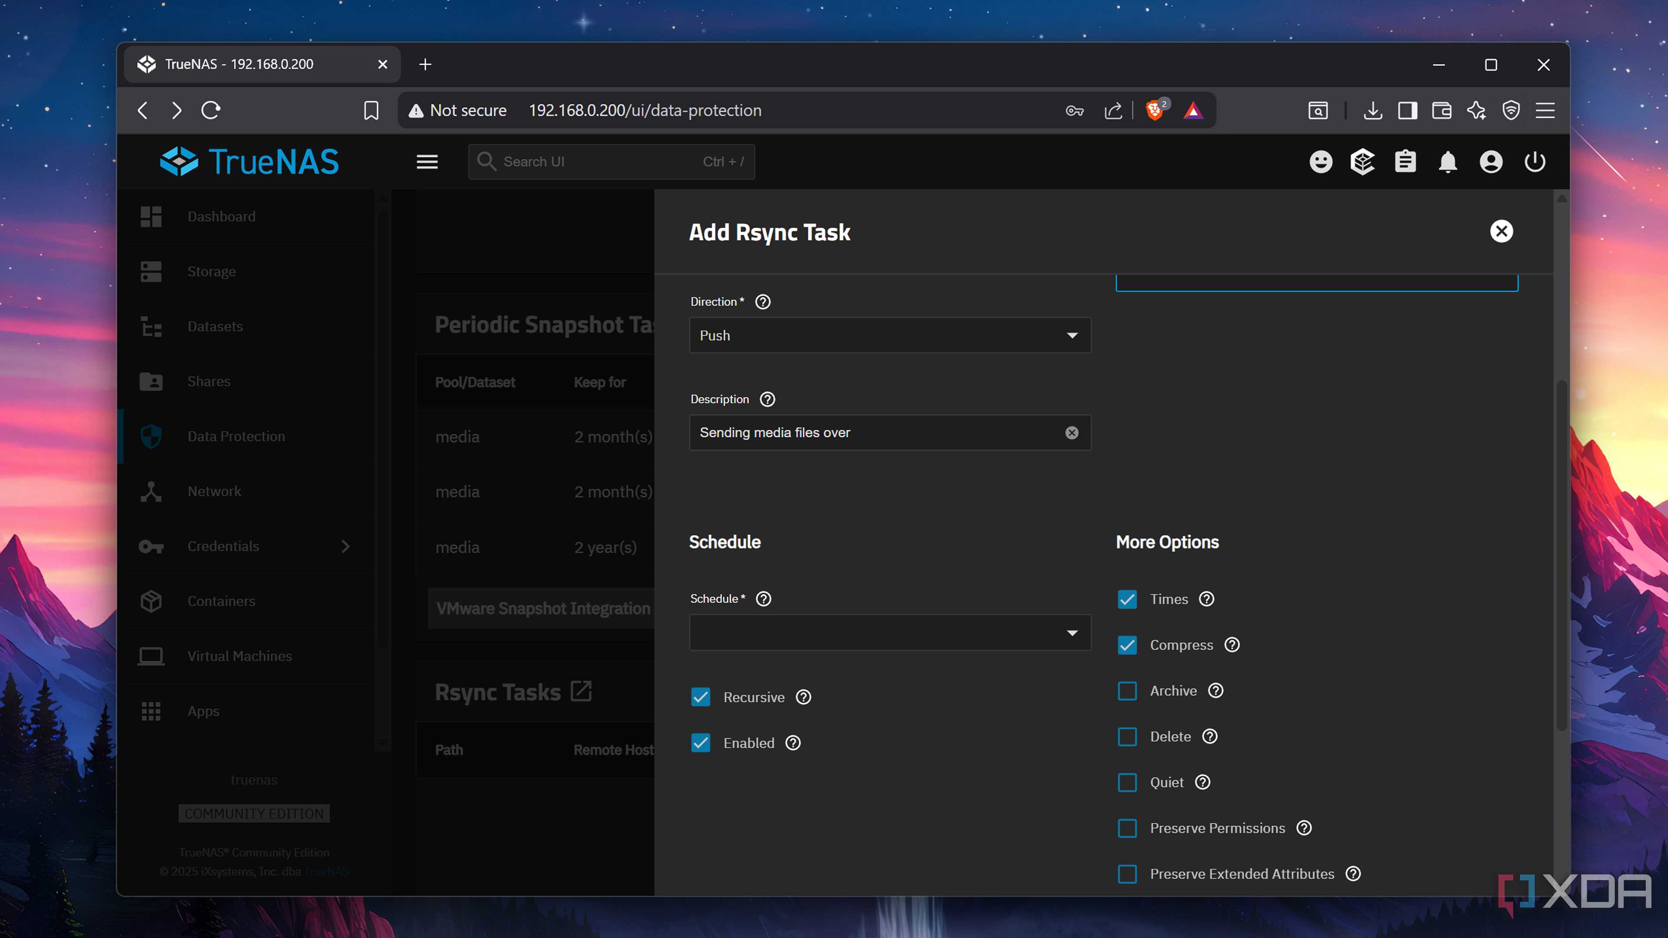Expand the Credentials sidebar submenu
The height and width of the screenshot is (938, 1668).
click(345, 546)
